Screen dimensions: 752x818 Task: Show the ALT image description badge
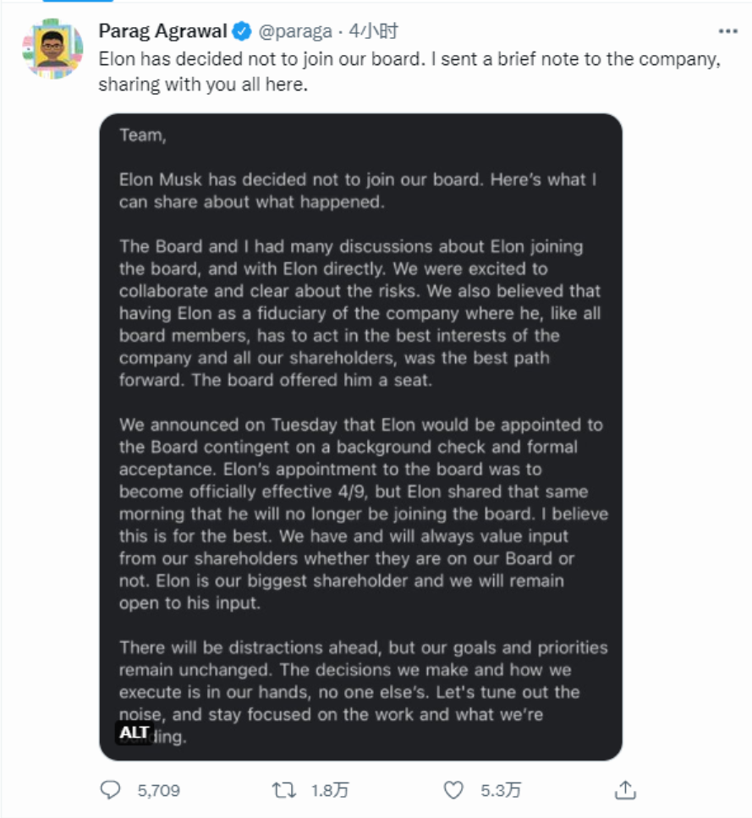[134, 733]
